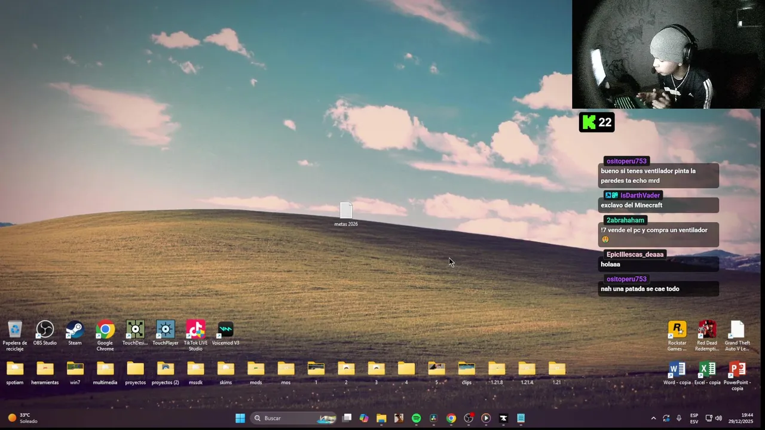Open Voicemod V3 desktop shortcut
The width and height of the screenshot is (765, 430).
[x=225, y=333]
